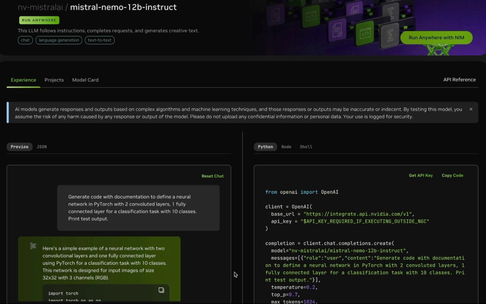The height and width of the screenshot is (304, 486).
Task: Select the text-to-text tag
Action: pos(100,40)
